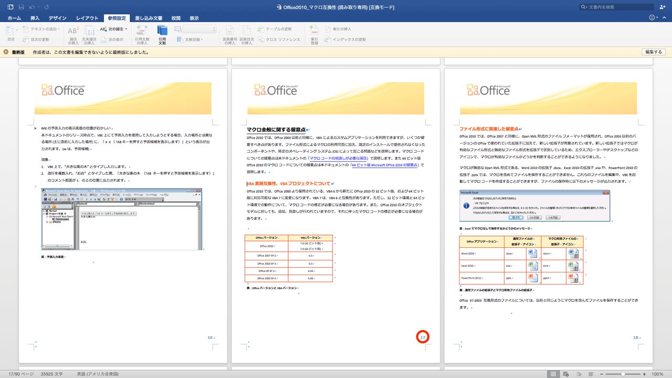Open the citation style combo box

point(198,29)
